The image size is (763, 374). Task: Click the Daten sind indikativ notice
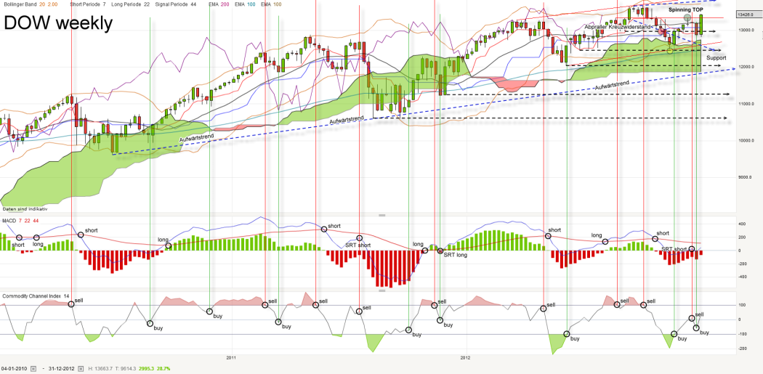tap(25, 208)
